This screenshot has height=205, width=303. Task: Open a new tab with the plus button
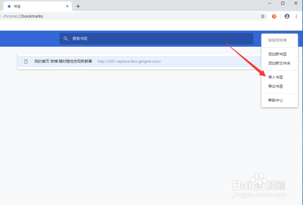(78, 6)
